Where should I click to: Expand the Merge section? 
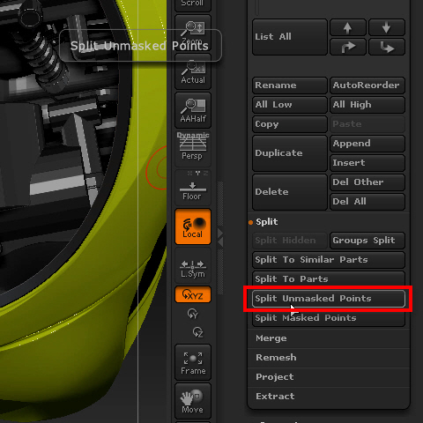click(x=271, y=338)
